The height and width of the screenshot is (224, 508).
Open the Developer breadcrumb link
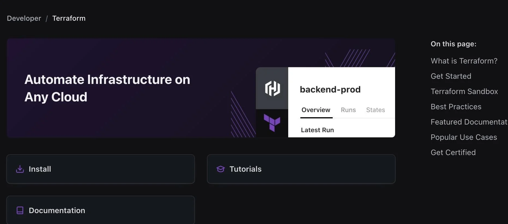pos(24,18)
